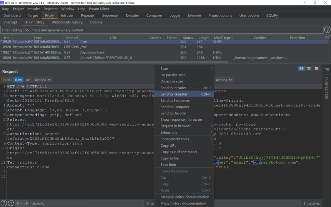
Task: Open the Proxy Options sub-tab
Action: [96, 22]
